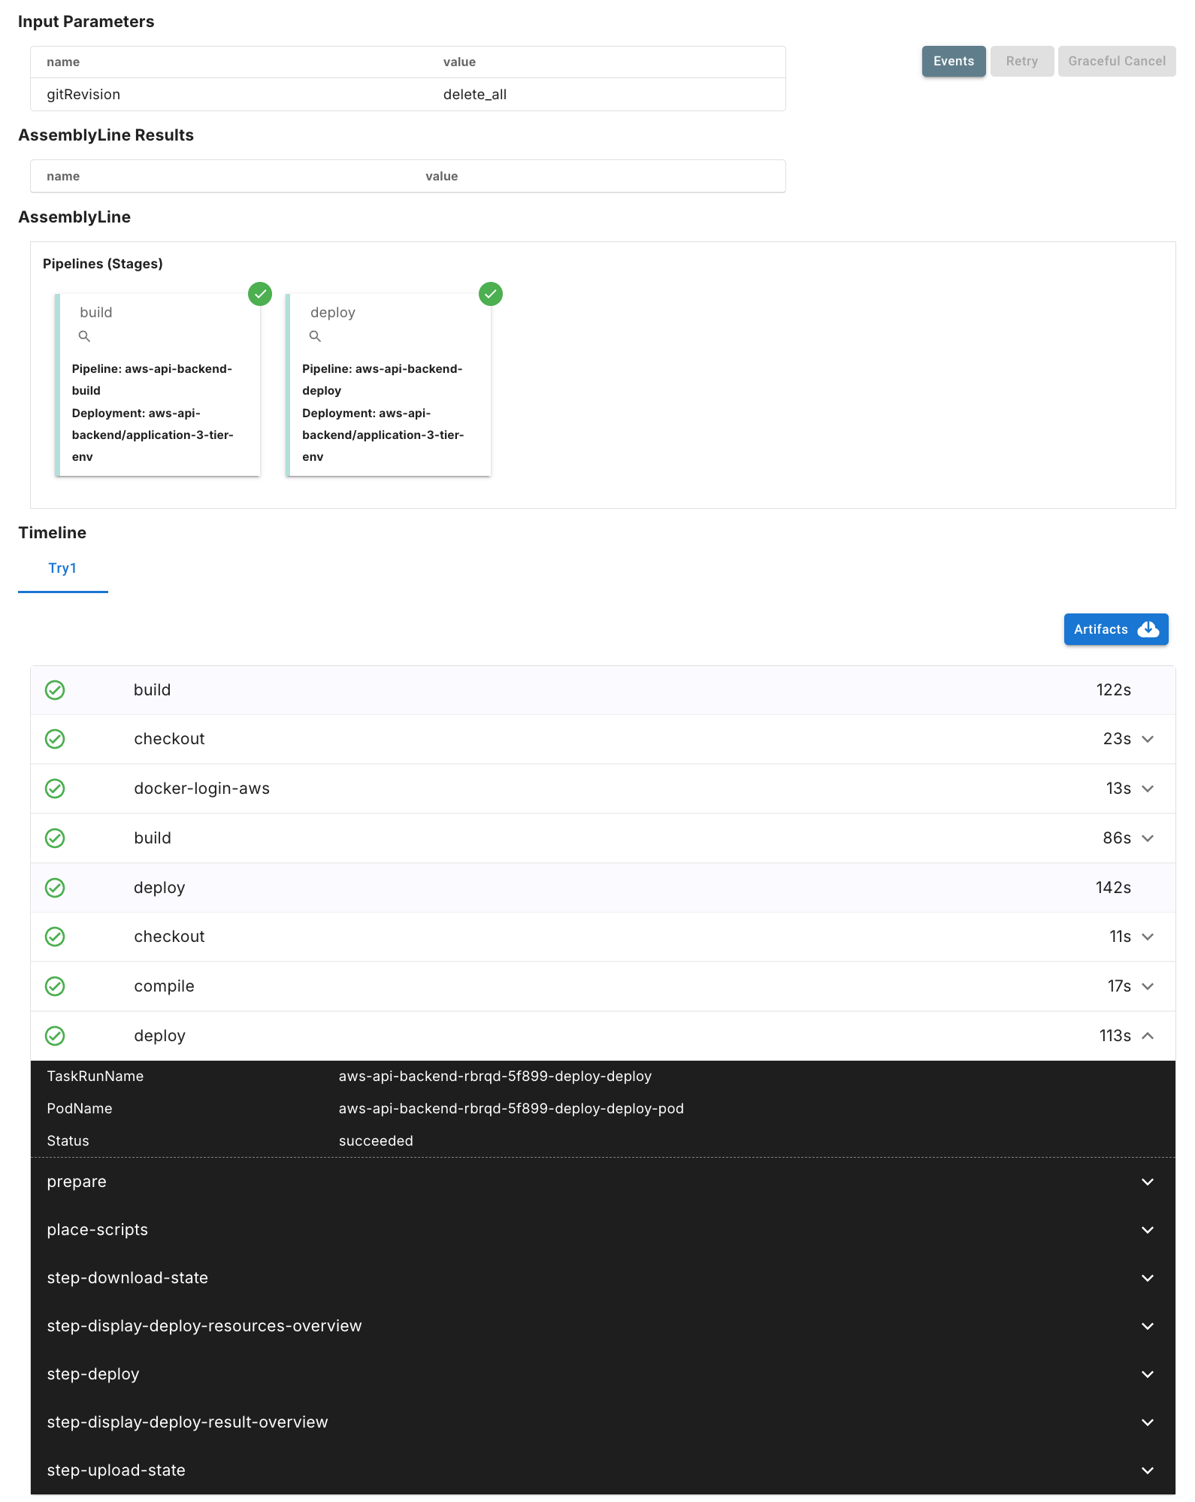Expand the prepare step log
1195x1502 pixels.
tap(1147, 1182)
